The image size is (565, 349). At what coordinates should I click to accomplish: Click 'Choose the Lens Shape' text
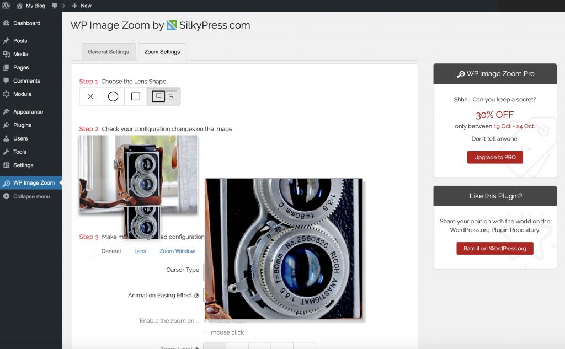[x=134, y=82]
